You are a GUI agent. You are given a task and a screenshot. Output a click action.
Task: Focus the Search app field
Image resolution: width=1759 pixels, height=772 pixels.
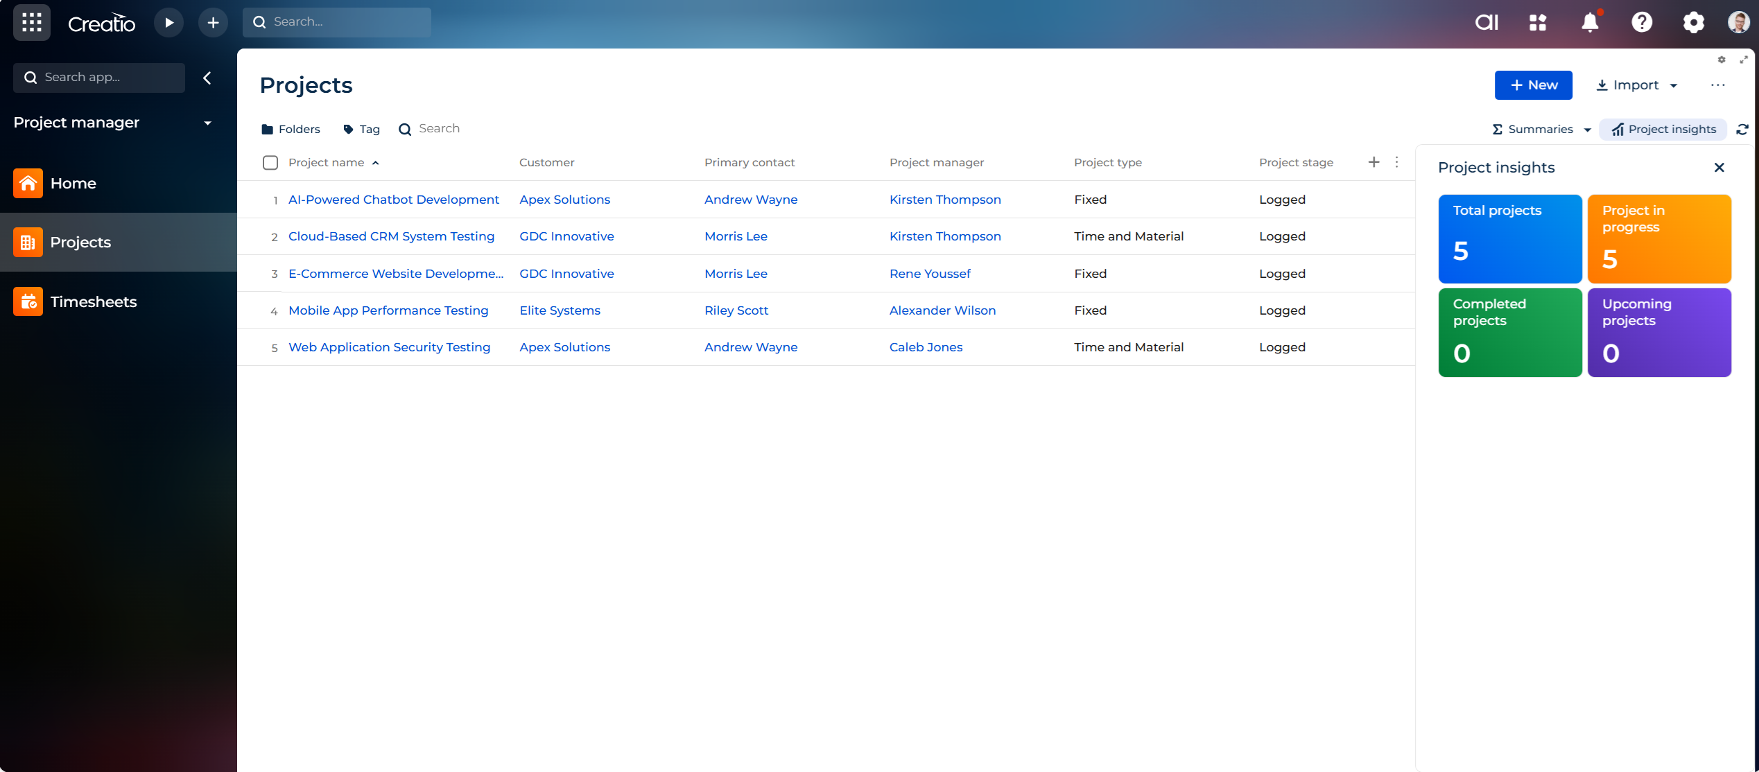(x=99, y=78)
